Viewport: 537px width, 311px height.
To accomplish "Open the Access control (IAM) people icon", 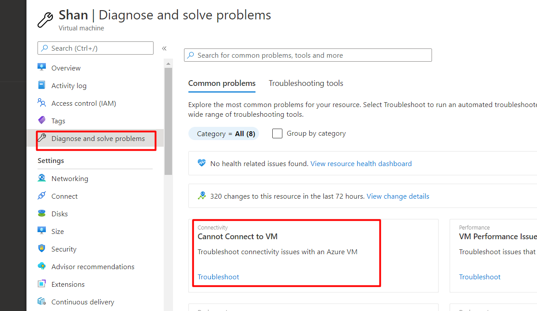I will coord(42,103).
